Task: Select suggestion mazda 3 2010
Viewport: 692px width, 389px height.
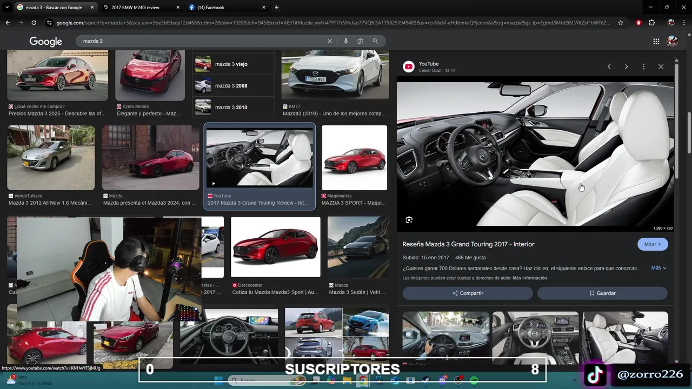Action: pos(234,108)
